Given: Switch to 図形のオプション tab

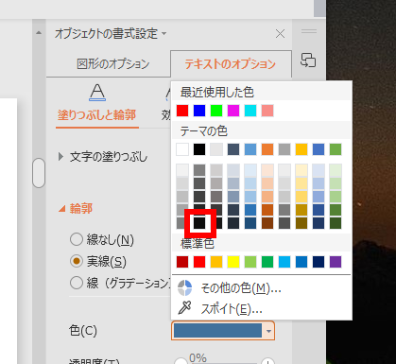Looking at the screenshot, I should click(113, 64).
